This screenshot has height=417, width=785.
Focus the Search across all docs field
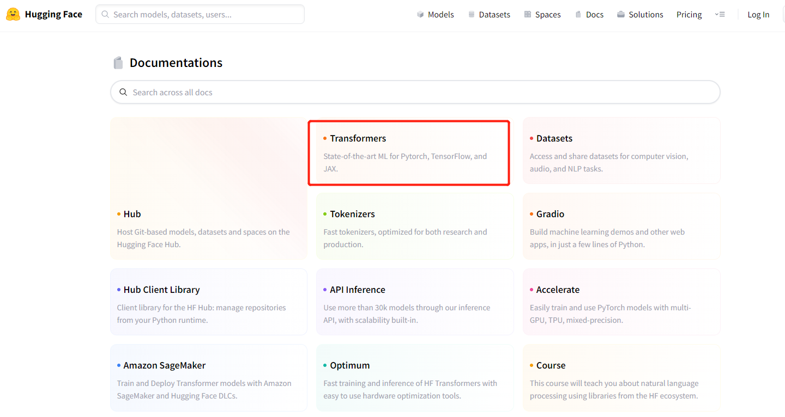(x=415, y=92)
